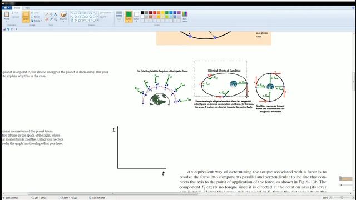The height and width of the screenshot is (200, 356).
Task: Pick the indigo color swatch
Action: pos(175,12)
